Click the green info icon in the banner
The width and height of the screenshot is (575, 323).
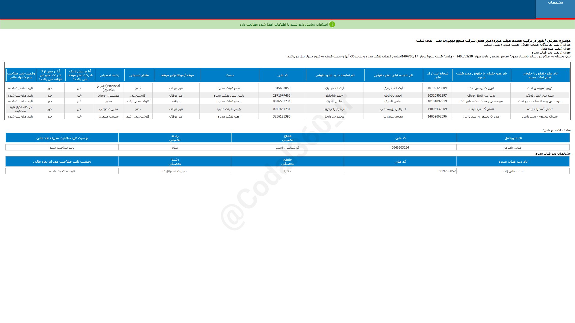click(332, 25)
